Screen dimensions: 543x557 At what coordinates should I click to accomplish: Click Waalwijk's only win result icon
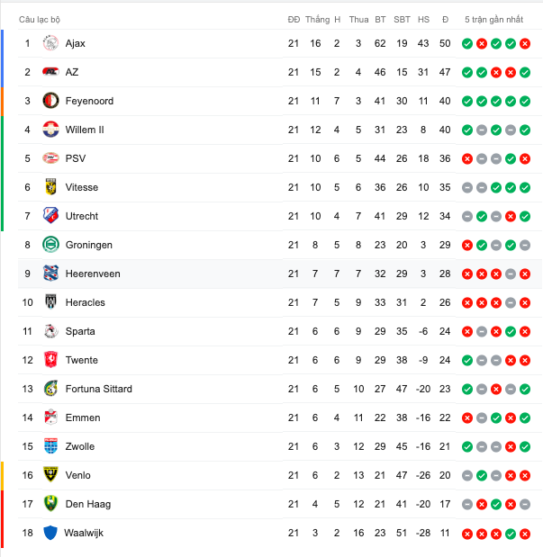(511, 534)
